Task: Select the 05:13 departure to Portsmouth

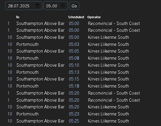Action: pyautogui.click(x=74, y=72)
